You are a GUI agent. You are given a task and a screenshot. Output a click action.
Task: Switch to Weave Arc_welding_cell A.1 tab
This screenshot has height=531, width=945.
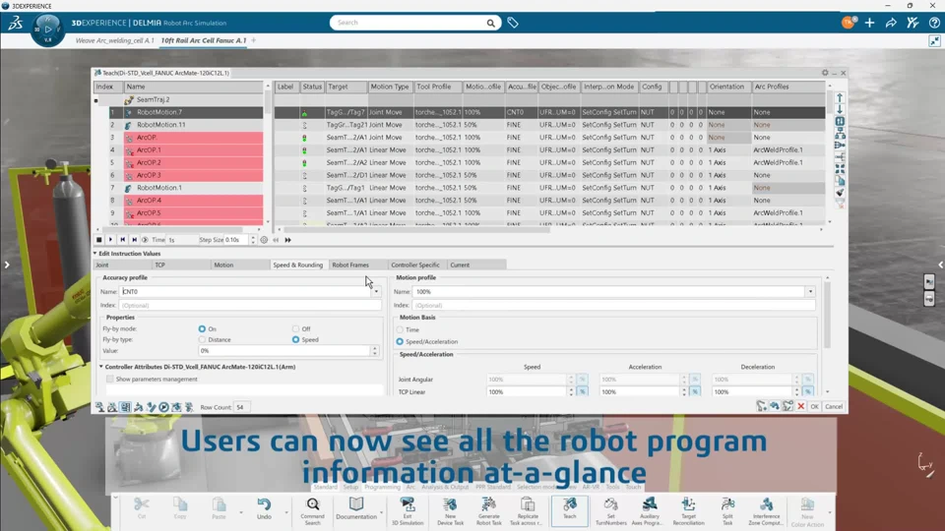pyautogui.click(x=114, y=40)
